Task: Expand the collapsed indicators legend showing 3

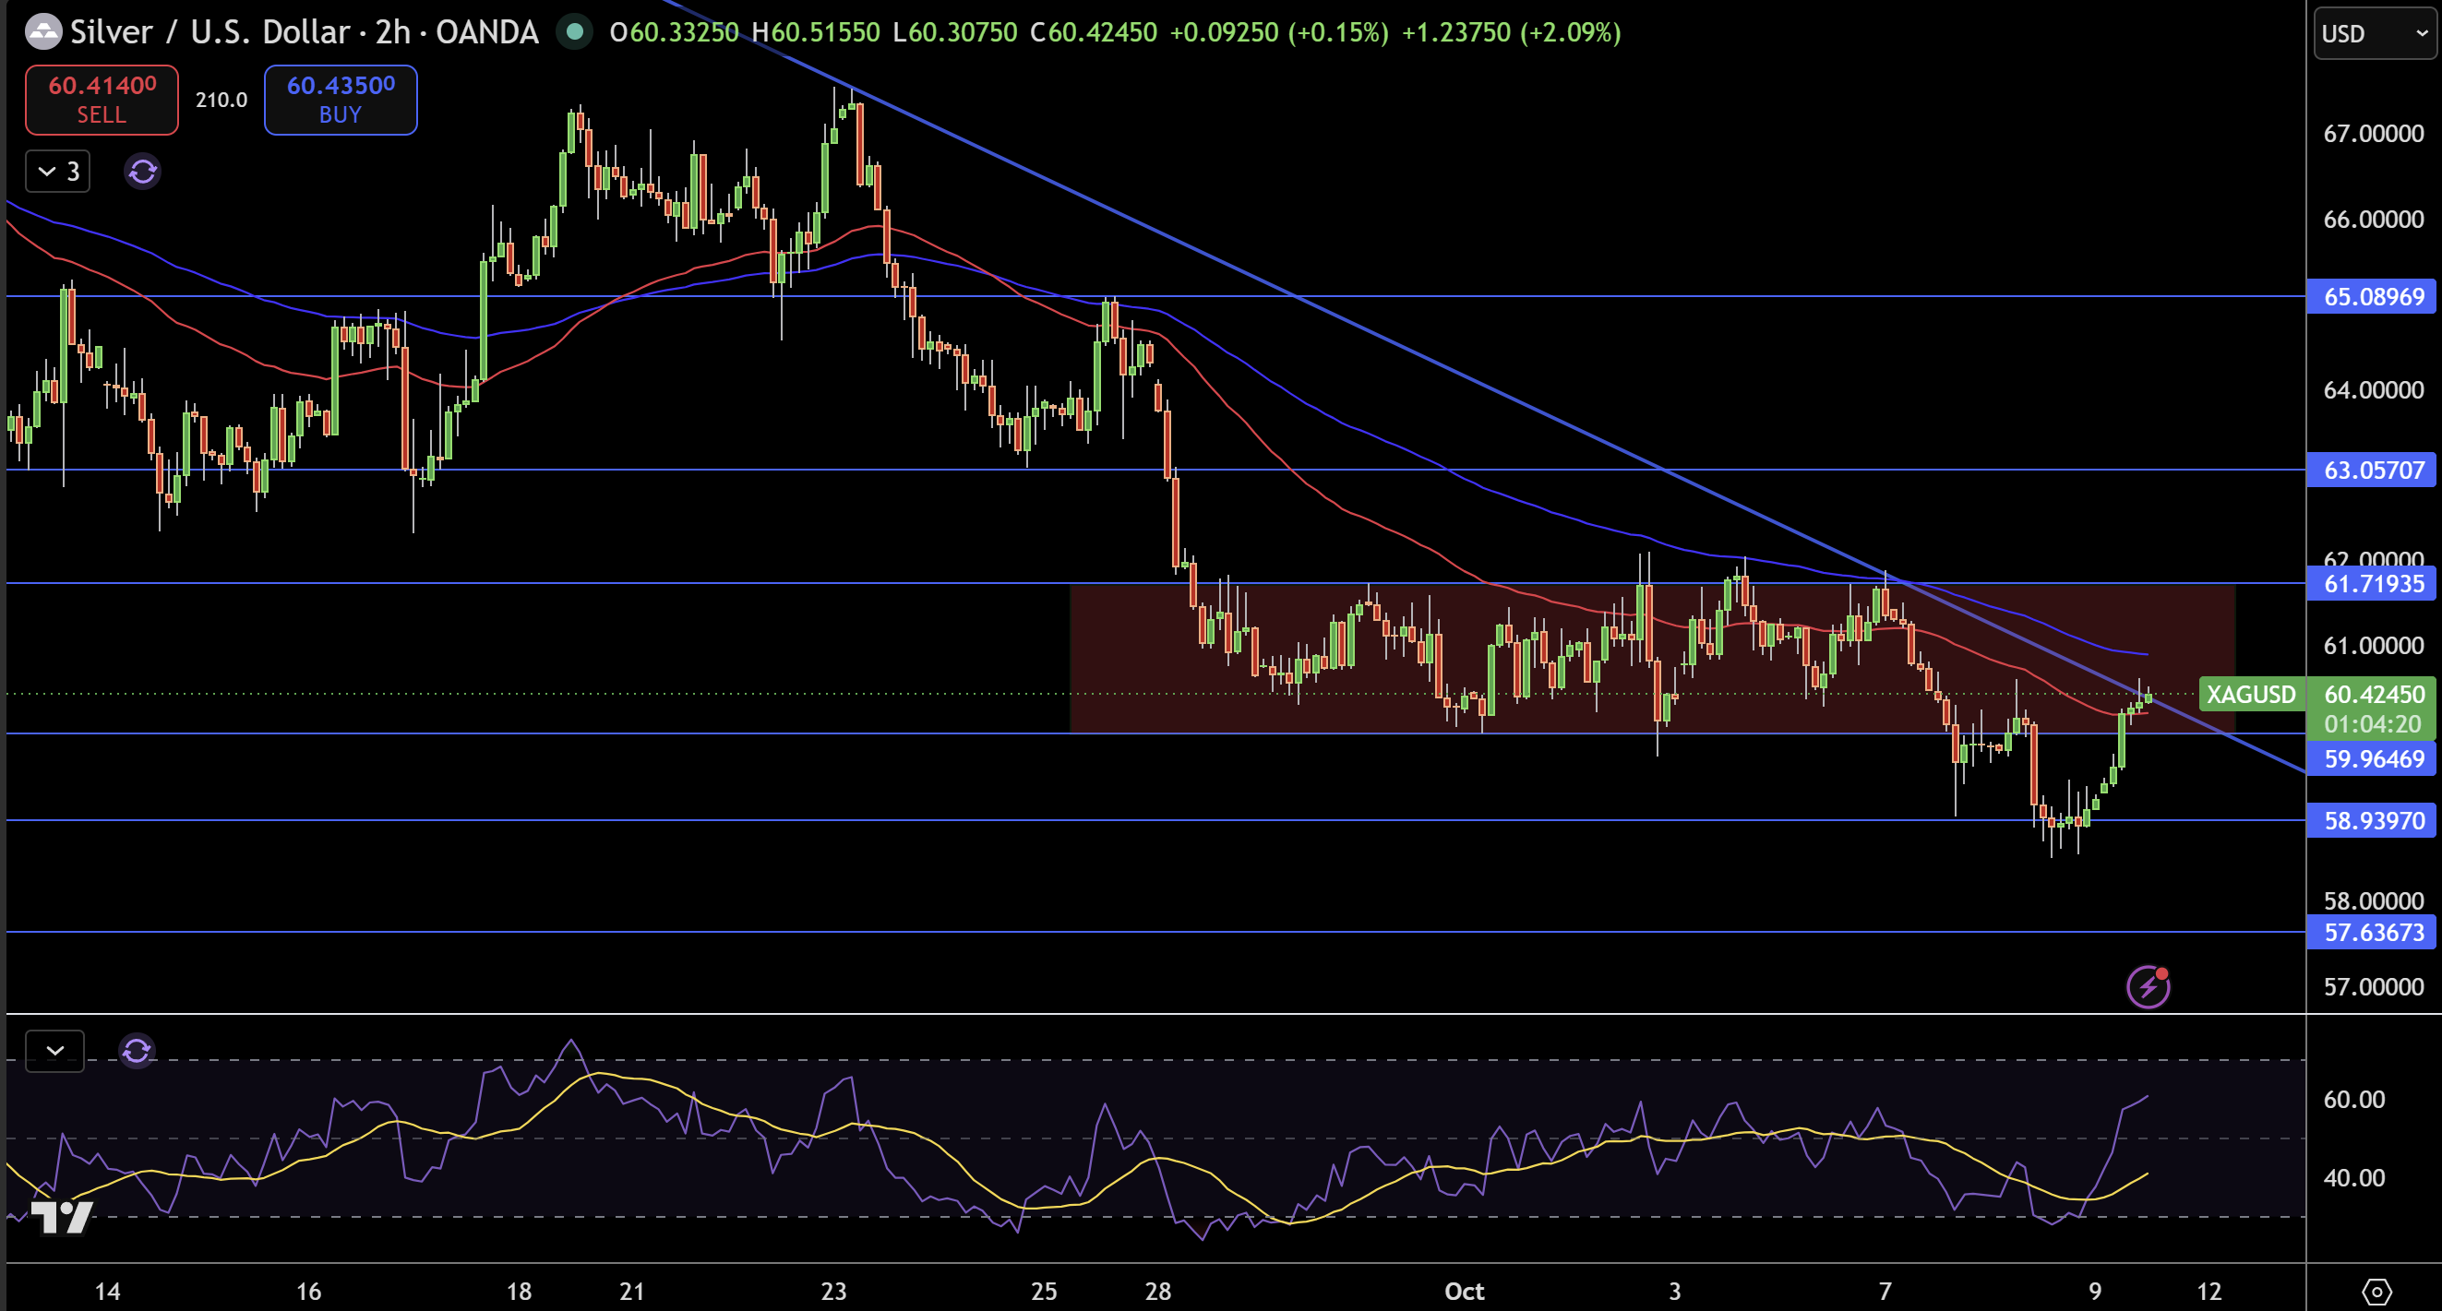Action: click(x=58, y=172)
